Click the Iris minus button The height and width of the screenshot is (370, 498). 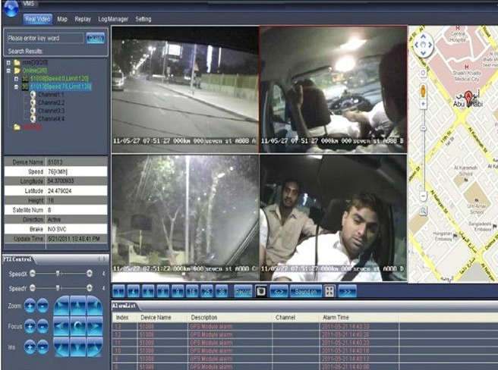coord(43,346)
